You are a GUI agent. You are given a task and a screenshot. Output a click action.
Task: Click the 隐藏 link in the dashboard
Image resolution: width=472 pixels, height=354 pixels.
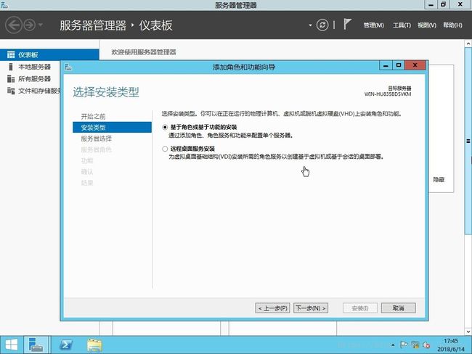coord(439,180)
